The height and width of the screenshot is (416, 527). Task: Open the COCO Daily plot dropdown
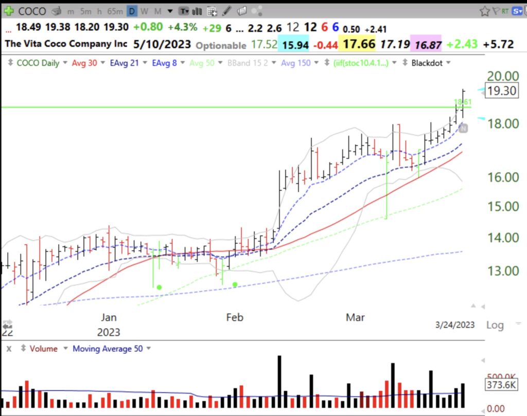point(65,63)
